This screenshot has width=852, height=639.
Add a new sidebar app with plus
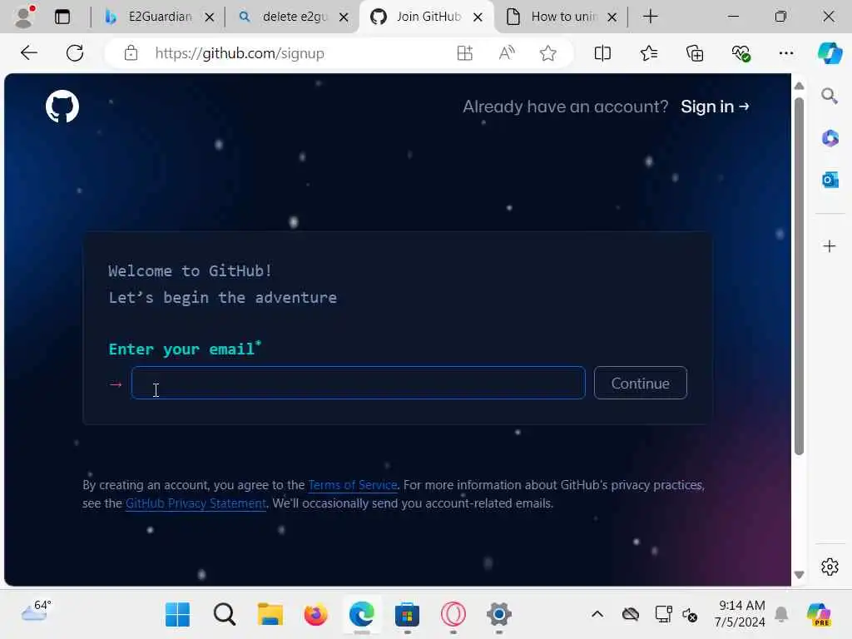830,246
